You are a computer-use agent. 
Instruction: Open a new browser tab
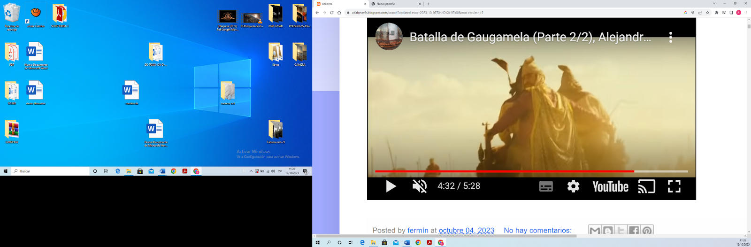coord(428,4)
